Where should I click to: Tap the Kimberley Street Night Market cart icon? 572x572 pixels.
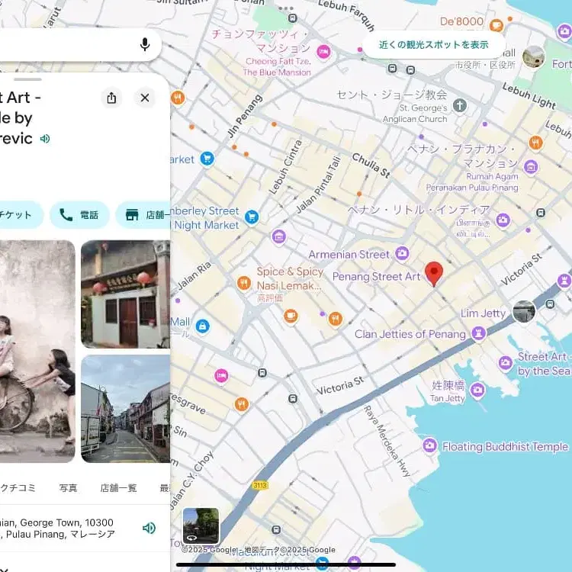(x=252, y=217)
